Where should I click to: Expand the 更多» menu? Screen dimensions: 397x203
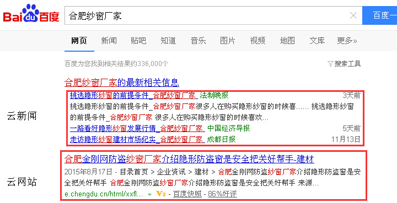347,40
